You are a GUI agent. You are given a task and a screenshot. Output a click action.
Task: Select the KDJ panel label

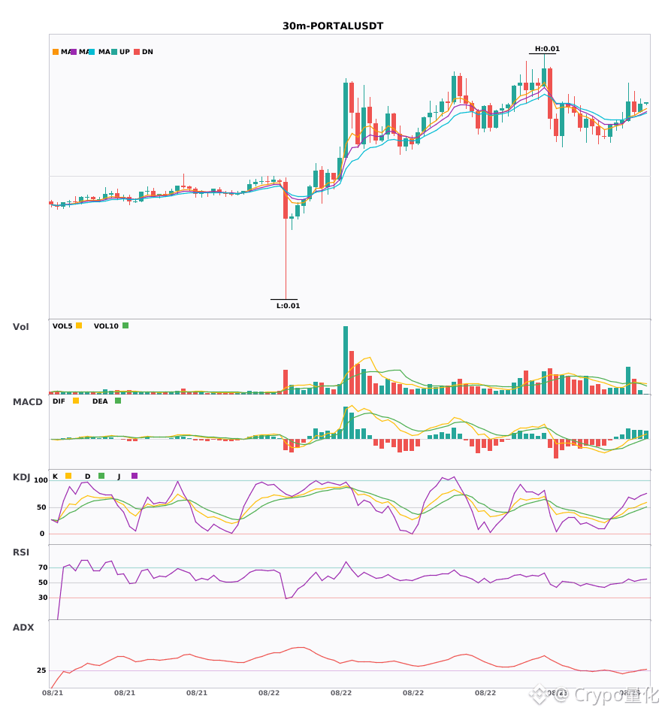coord(21,477)
